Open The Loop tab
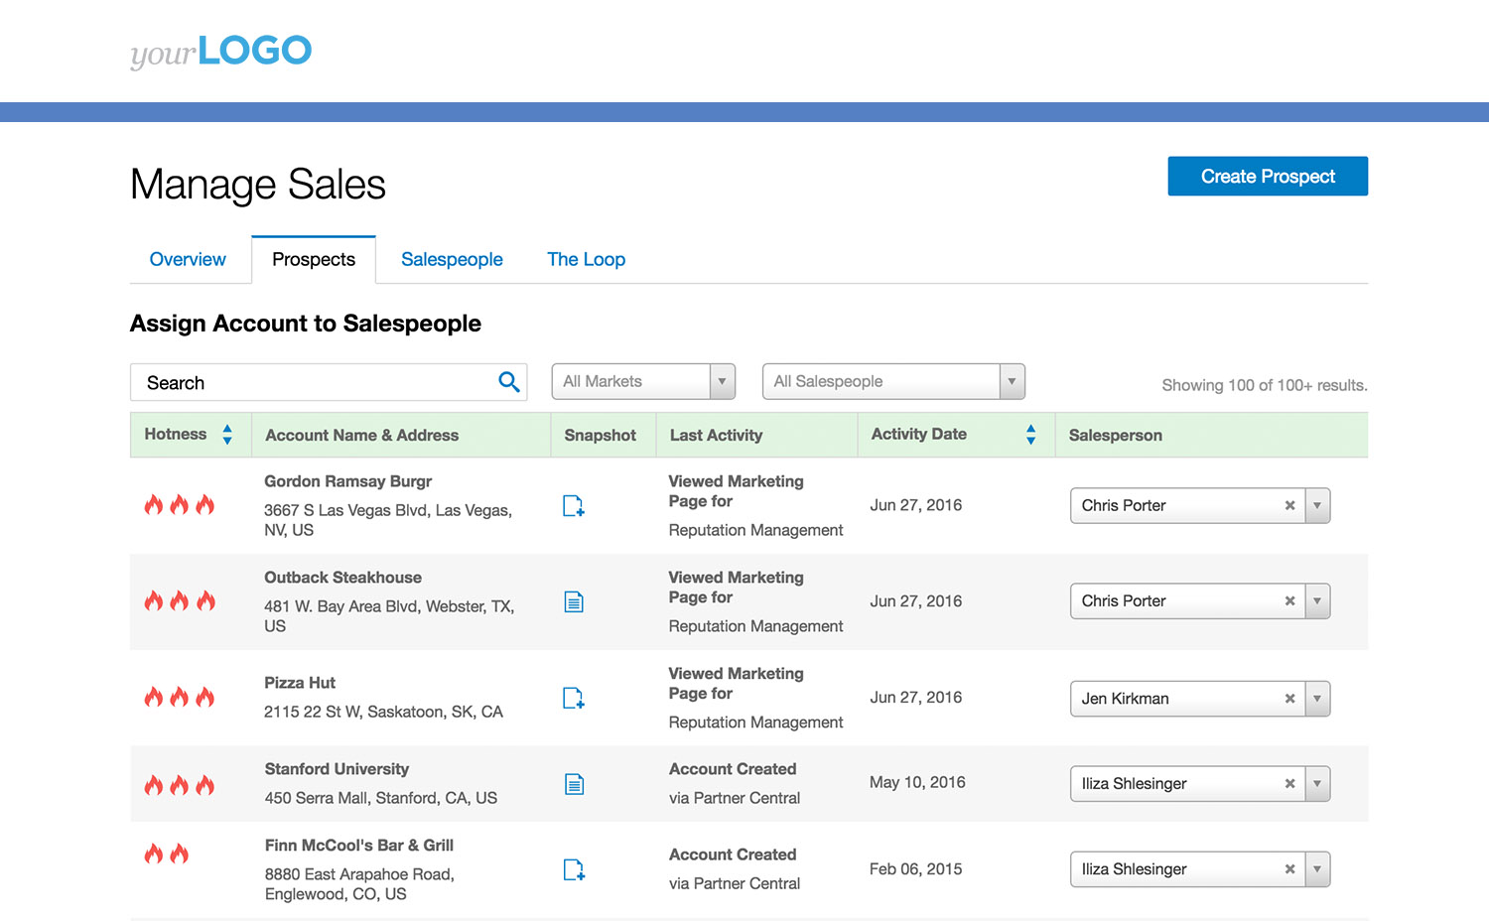This screenshot has width=1489, height=921. [x=586, y=259]
